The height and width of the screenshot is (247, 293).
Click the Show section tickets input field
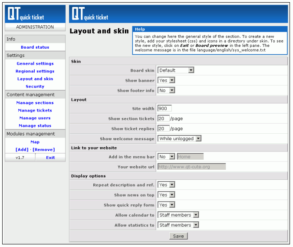coord(163,119)
